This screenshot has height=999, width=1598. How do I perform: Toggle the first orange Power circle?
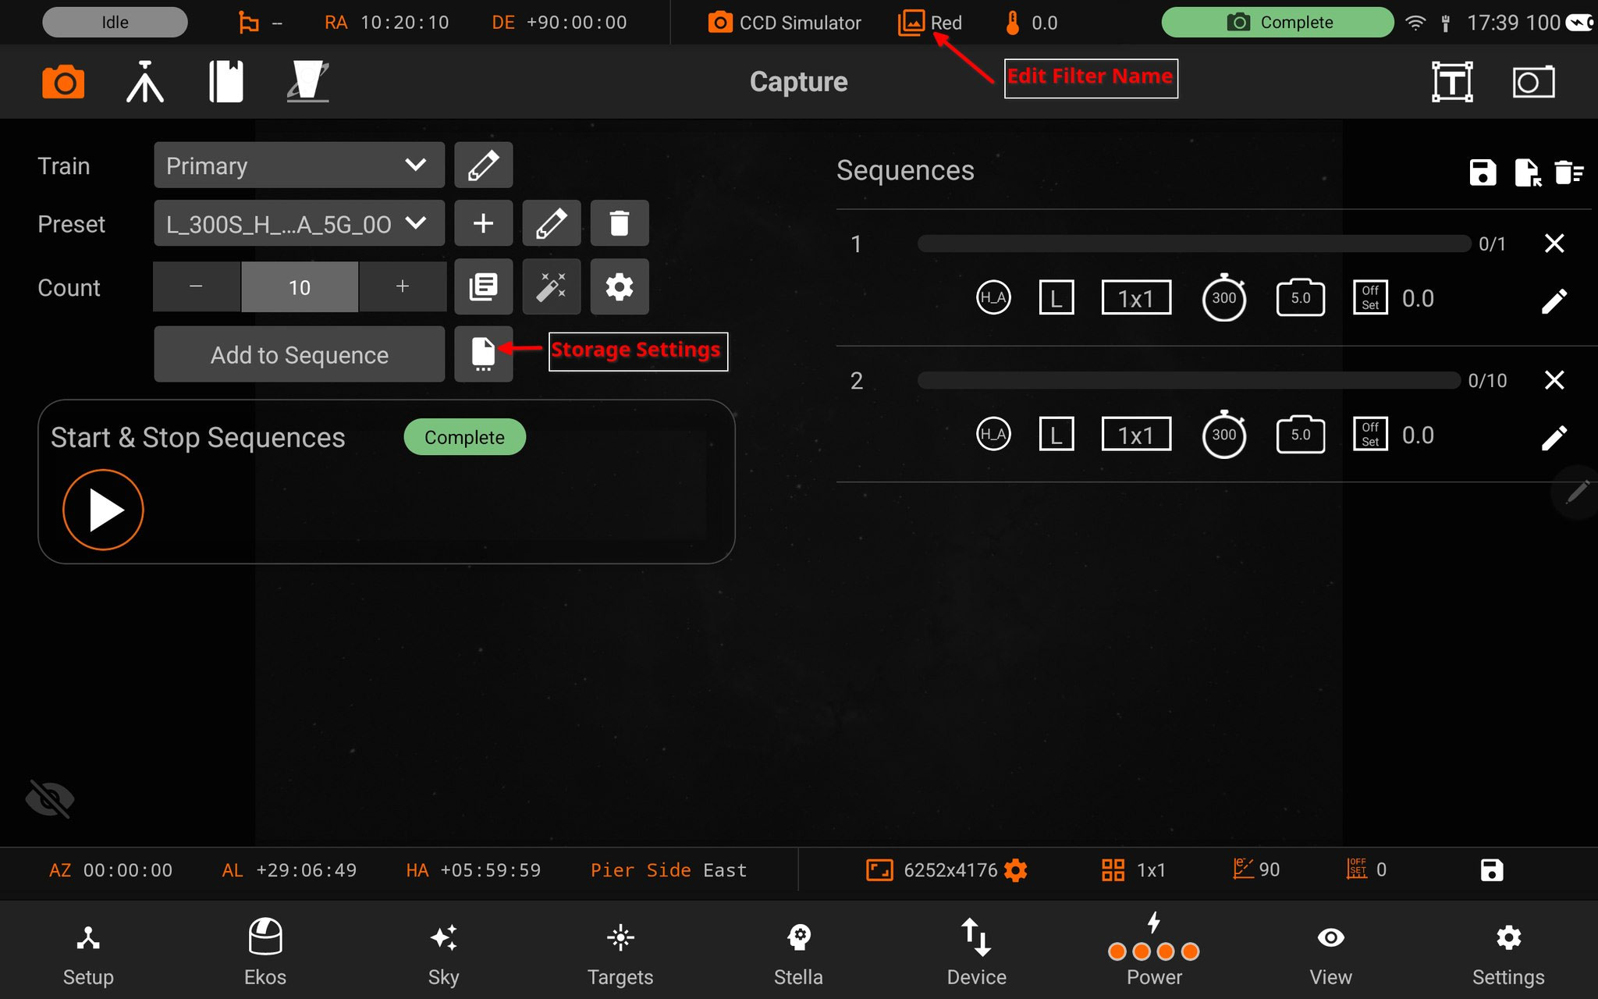(1117, 951)
